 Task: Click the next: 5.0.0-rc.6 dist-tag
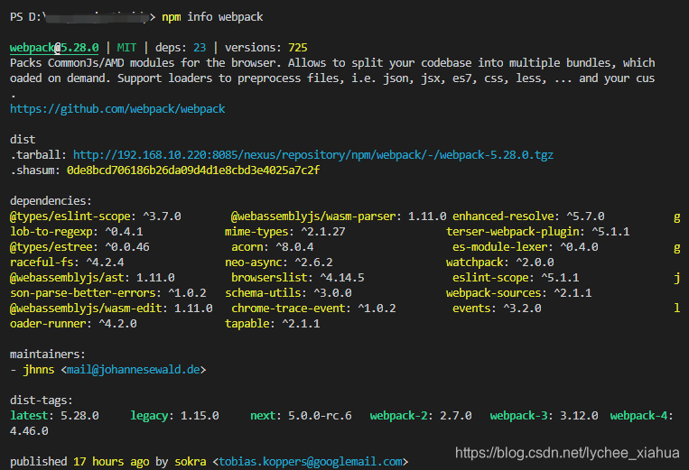tap(301, 416)
